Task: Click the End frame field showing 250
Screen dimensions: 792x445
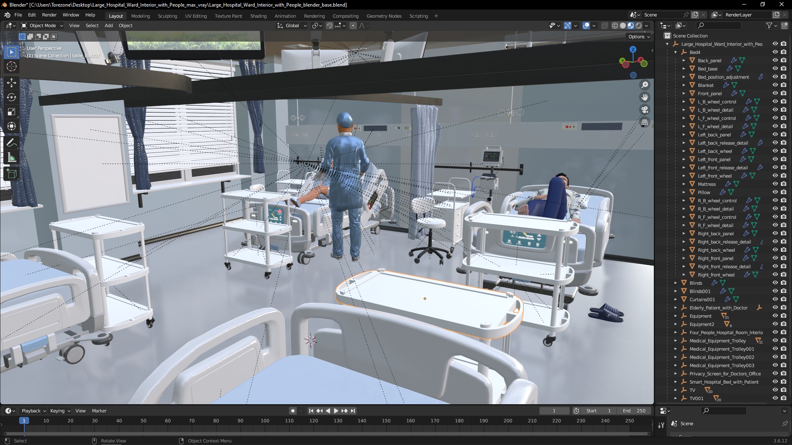Action: [634, 411]
